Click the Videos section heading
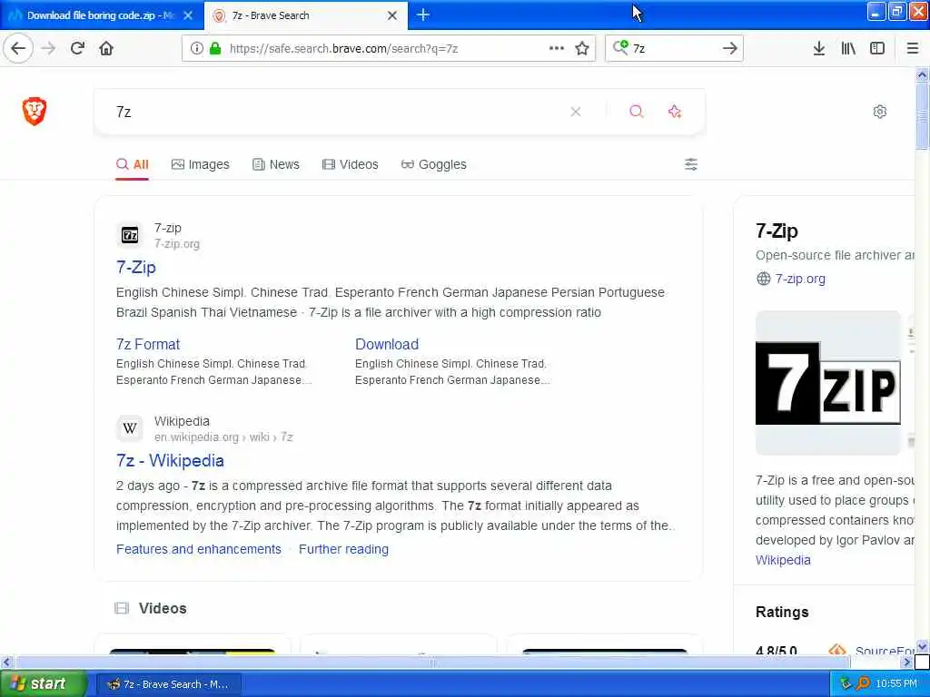This screenshot has height=697, width=930. [x=163, y=608]
